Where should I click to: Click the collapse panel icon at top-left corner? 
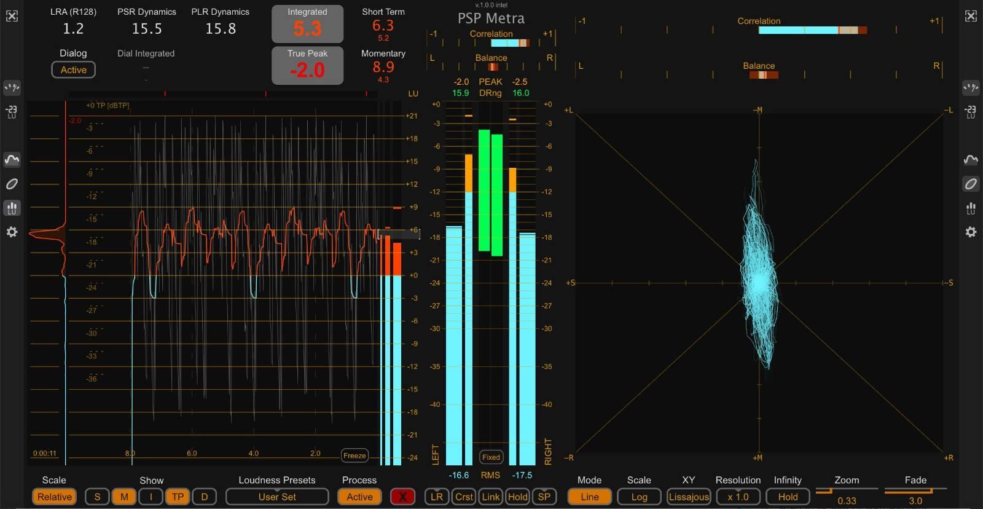click(12, 16)
